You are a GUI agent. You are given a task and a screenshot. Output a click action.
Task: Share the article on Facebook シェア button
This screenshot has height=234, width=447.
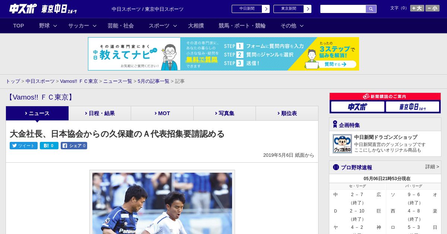coord(74,146)
